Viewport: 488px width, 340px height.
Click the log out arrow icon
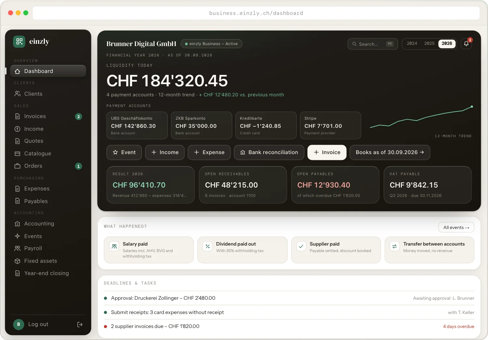point(80,324)
